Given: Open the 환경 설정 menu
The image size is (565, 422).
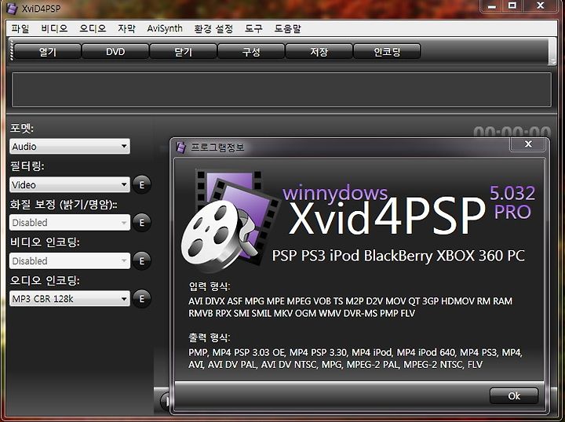Looking at the screenshot, I should pos(213,28).
